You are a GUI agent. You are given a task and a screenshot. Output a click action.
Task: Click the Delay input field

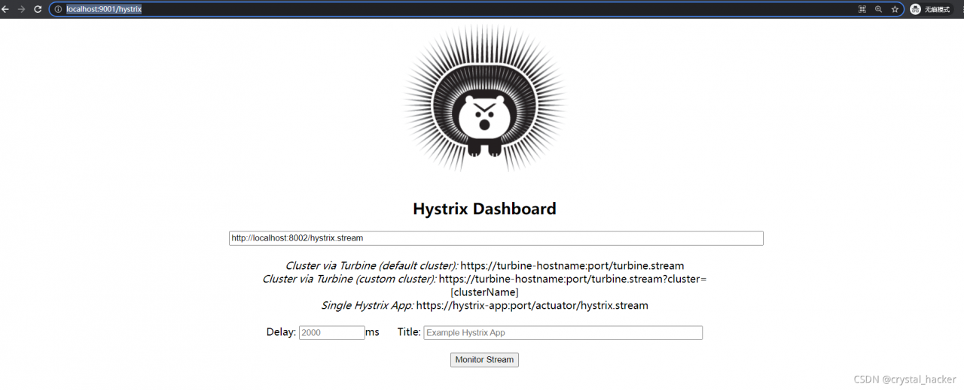coord(332,332)
